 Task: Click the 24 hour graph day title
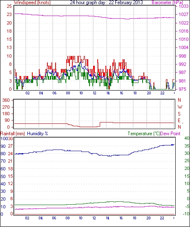tap(106, 2)
